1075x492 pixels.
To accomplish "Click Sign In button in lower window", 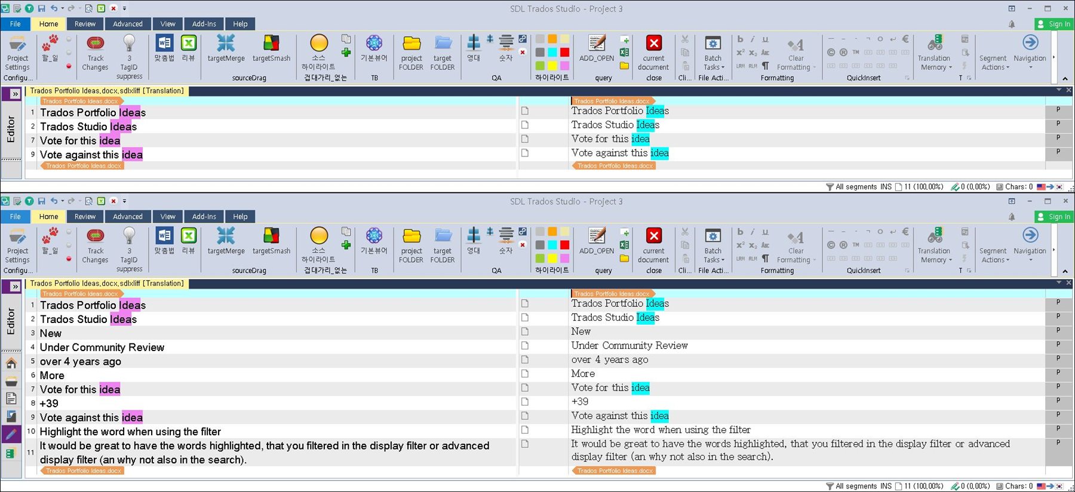I will click(1054, 217).
